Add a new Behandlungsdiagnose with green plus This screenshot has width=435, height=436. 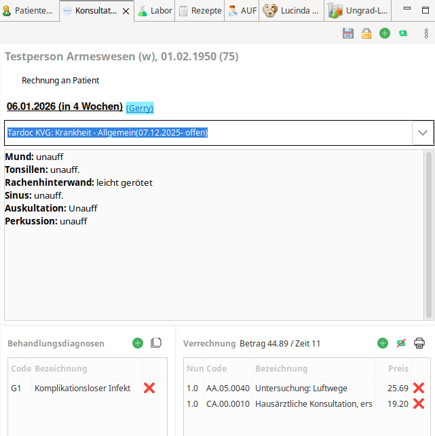click(138, 343)
